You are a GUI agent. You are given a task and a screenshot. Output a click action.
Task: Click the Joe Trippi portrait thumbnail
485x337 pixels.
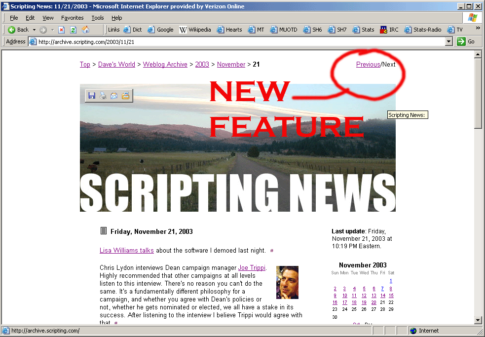pyautogui.click(x=287, y=283)
